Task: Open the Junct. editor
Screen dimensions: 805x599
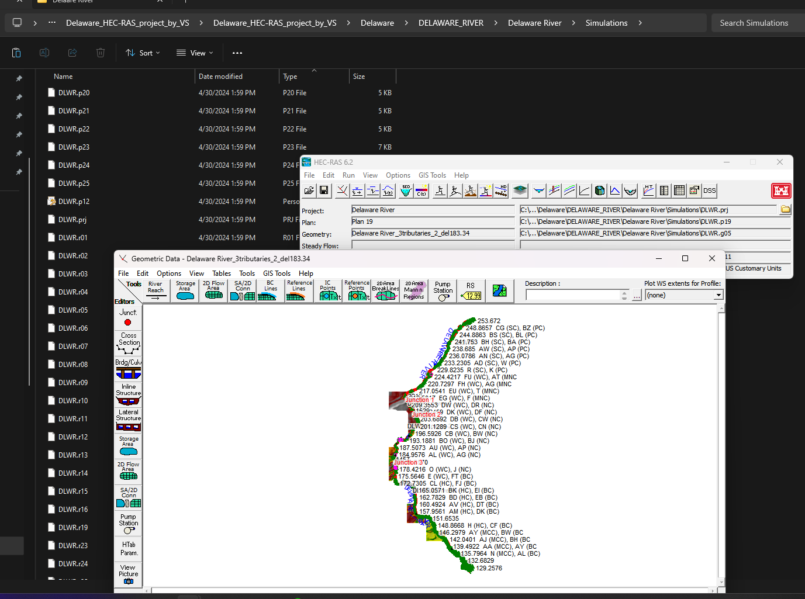Action: click(128, 318)
